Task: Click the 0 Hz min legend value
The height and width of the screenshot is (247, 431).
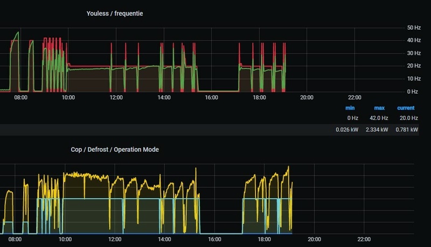Action: (x=353, y=118)
